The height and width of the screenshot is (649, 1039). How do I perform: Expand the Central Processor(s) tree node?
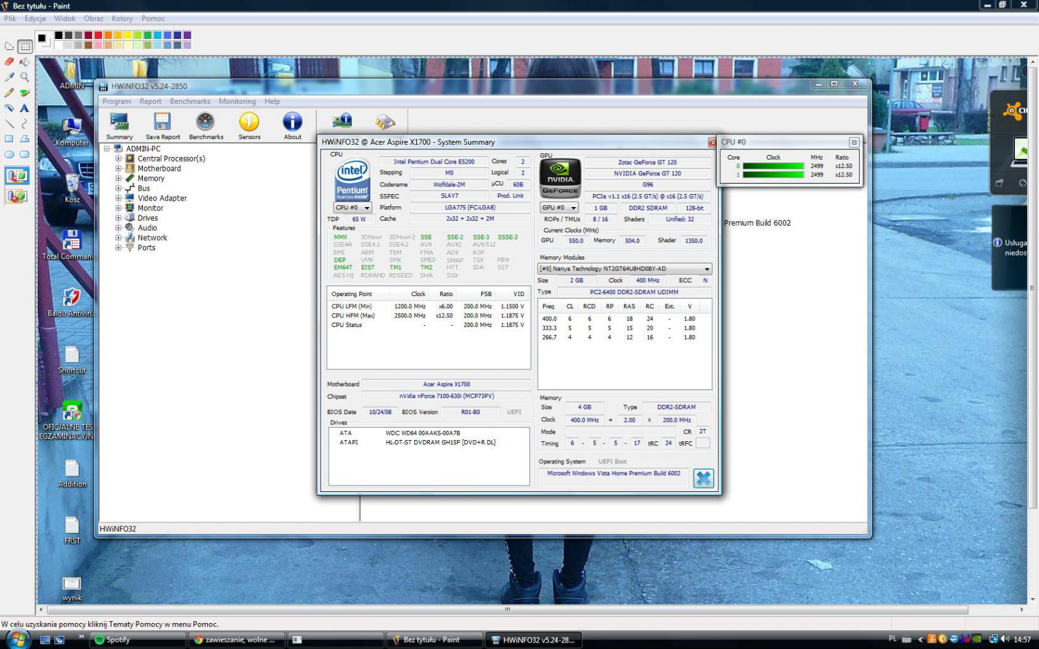[x=118, y=158]
